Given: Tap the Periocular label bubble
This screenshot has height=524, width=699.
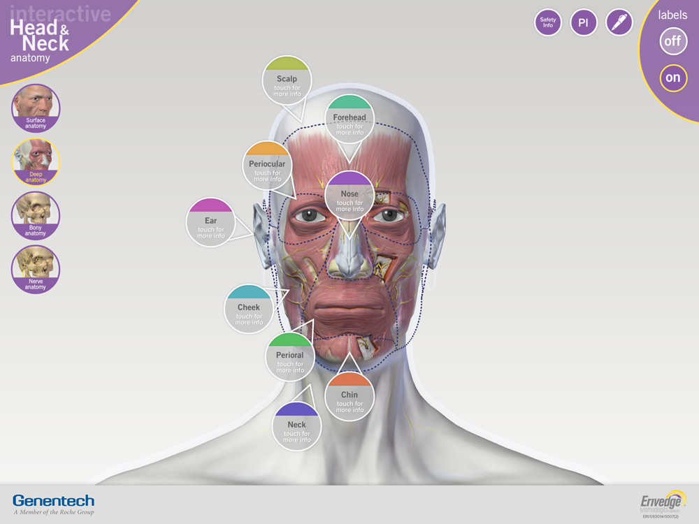Looking at the screenshot, I should pyautogui.click(x=267, y=166).
